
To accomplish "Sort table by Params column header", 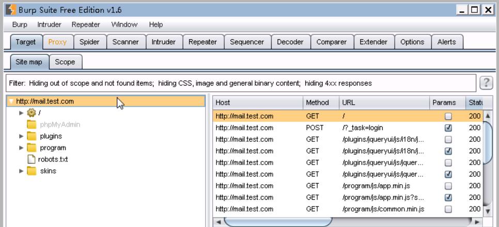I will point(448,103).
